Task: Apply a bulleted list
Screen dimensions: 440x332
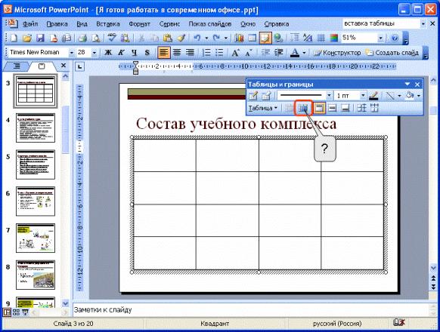Action: (x=219, y=53)
